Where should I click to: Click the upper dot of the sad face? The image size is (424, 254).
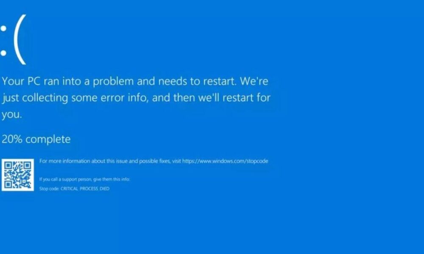pyautogui.click(x=3, y=29)
